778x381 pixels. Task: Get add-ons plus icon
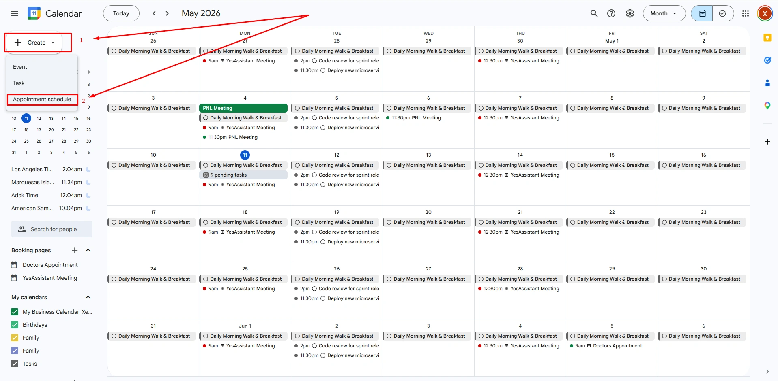click(x=767, y=142)
